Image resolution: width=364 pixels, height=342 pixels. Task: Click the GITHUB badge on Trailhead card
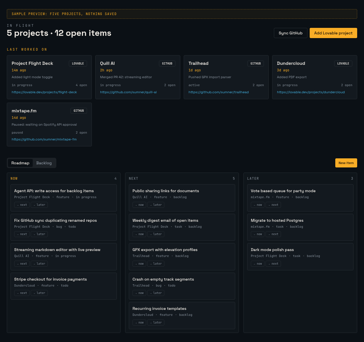click(256, 63)
